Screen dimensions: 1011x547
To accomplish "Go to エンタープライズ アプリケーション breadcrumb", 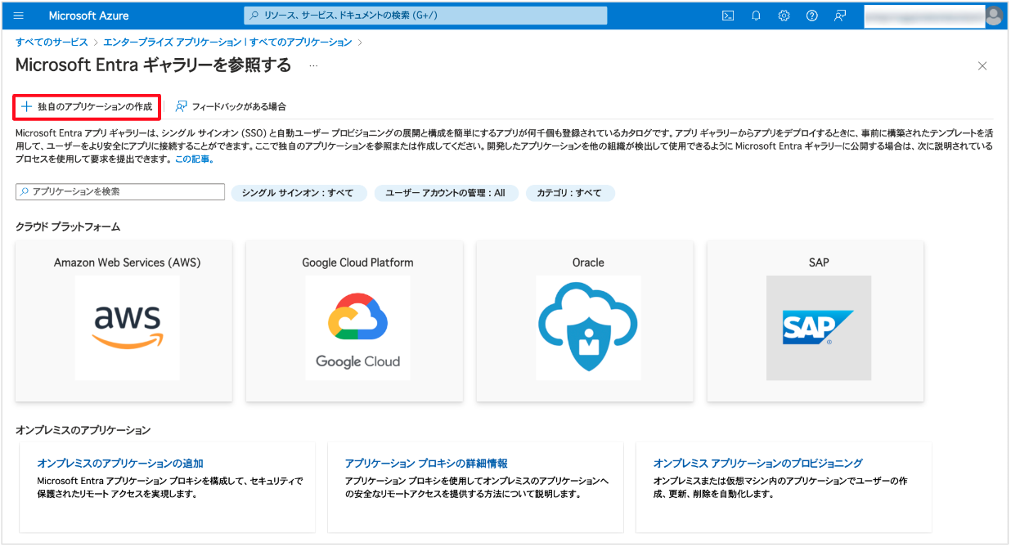I will 227,42.
